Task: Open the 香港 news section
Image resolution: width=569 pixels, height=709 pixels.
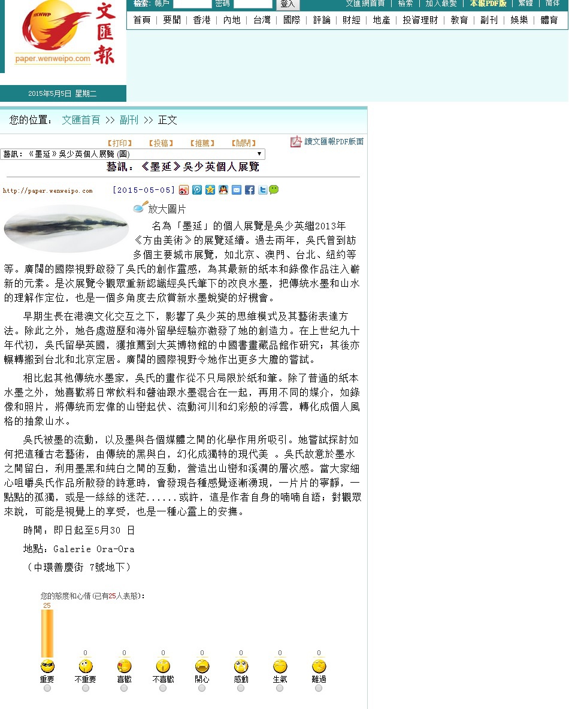Action: point(202,20)
